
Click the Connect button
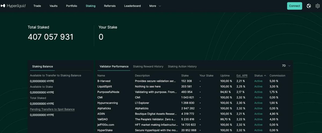tap(294, 6)
